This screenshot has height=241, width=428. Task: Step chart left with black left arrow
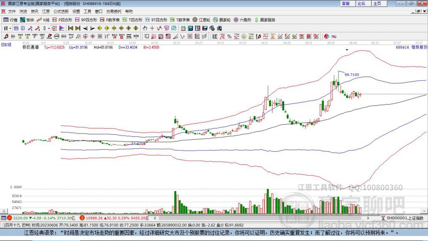pyautogui.click(x=85, y=28)
